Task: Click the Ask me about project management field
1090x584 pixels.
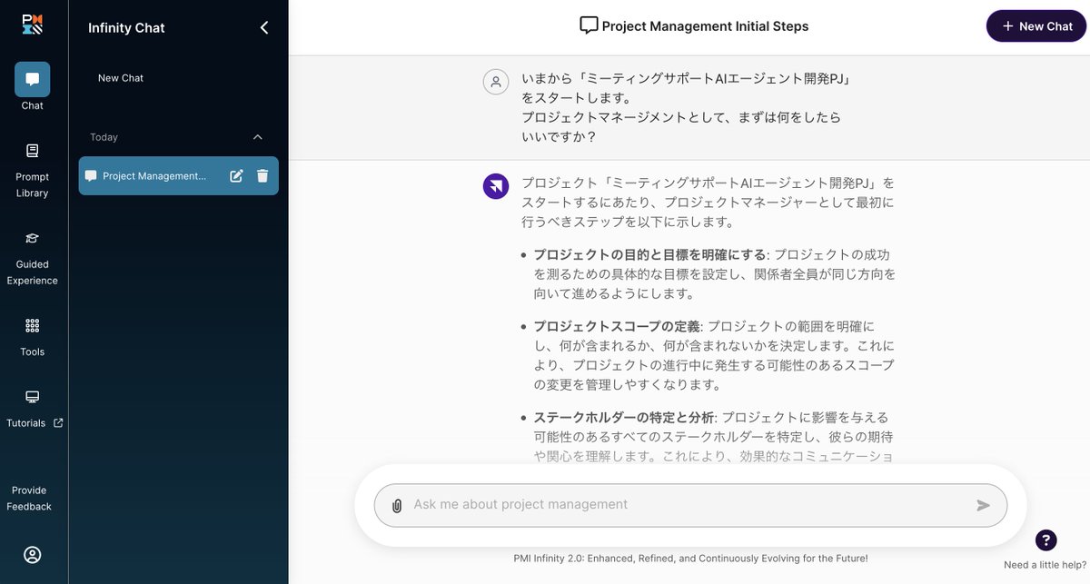Action: click(636, 504)
